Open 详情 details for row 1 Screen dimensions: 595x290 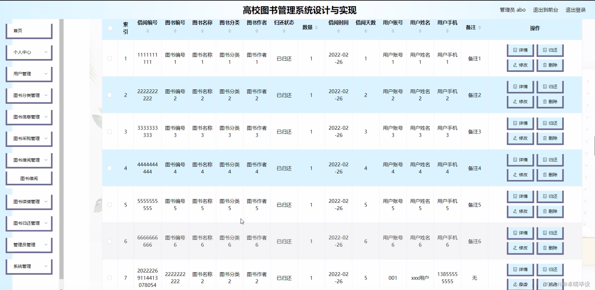point(520,50)
